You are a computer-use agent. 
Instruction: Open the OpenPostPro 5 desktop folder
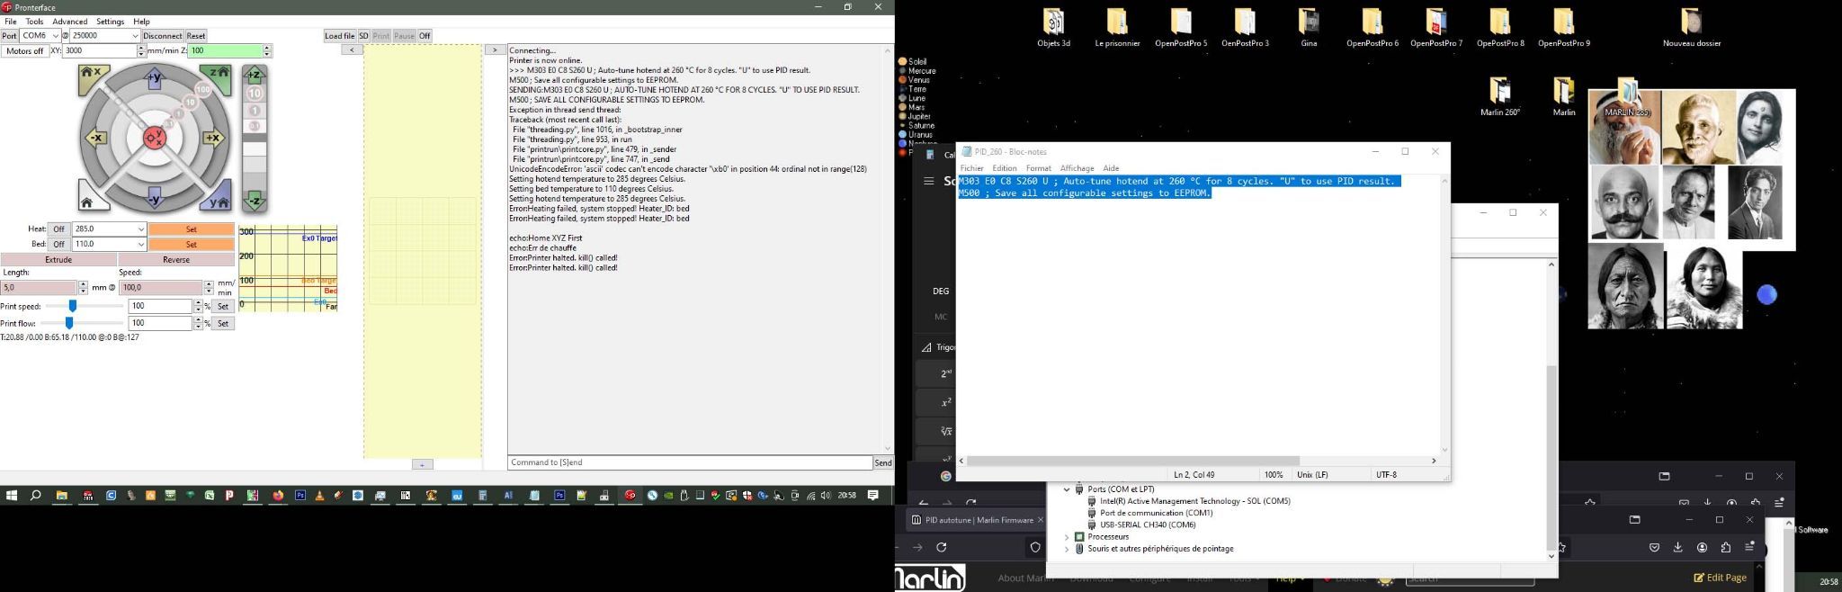click(x=1181, y=27)
